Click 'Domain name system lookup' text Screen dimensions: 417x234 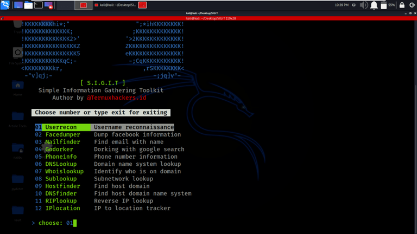click(x=137, y=164)
